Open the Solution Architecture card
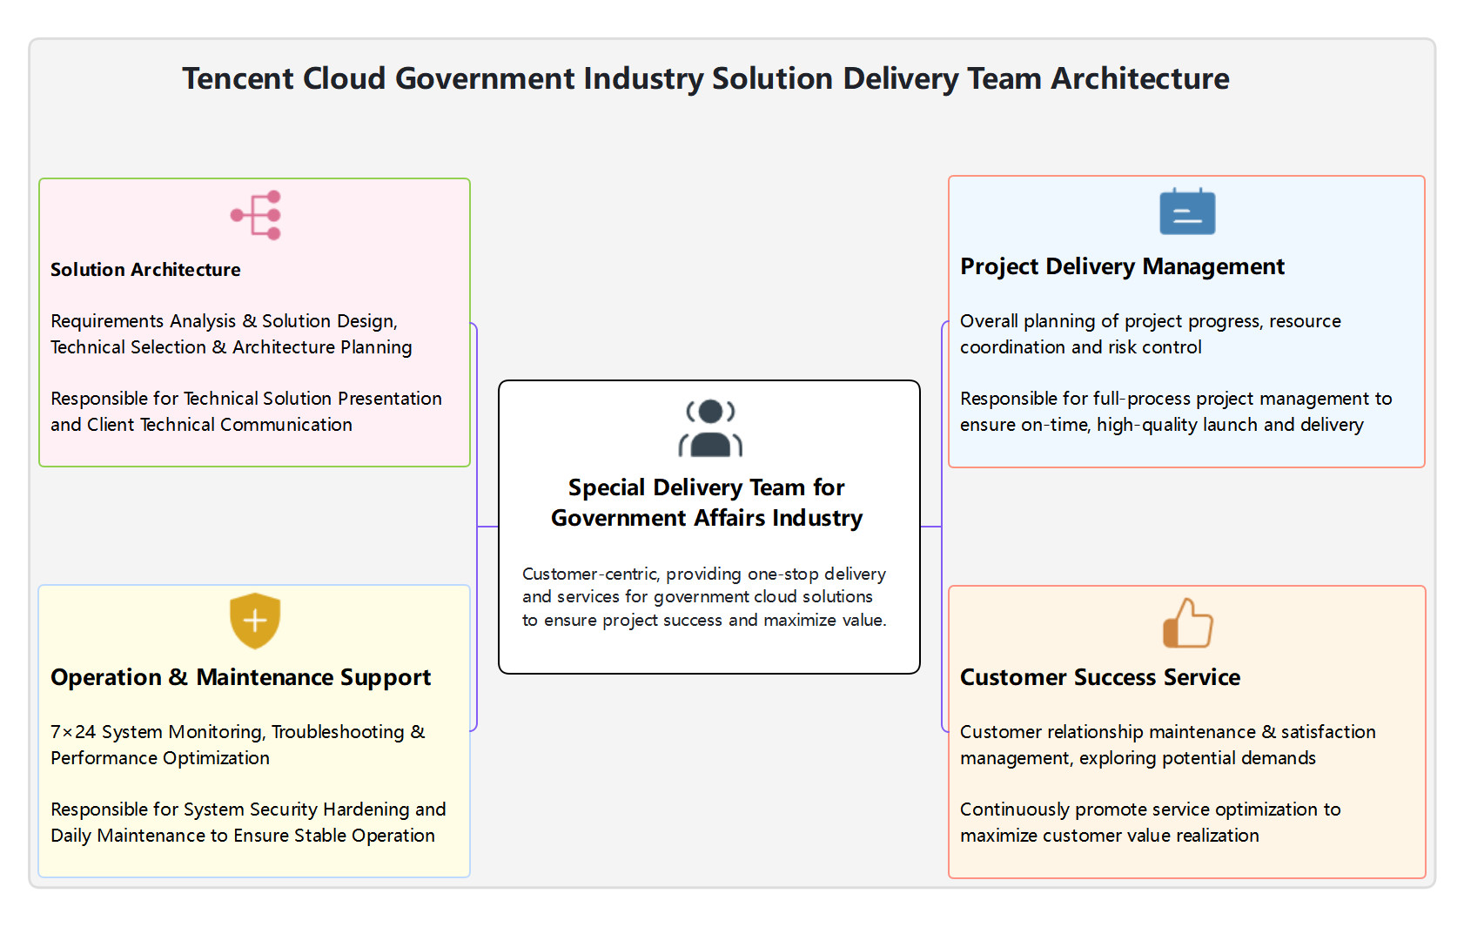 (254, 322)
